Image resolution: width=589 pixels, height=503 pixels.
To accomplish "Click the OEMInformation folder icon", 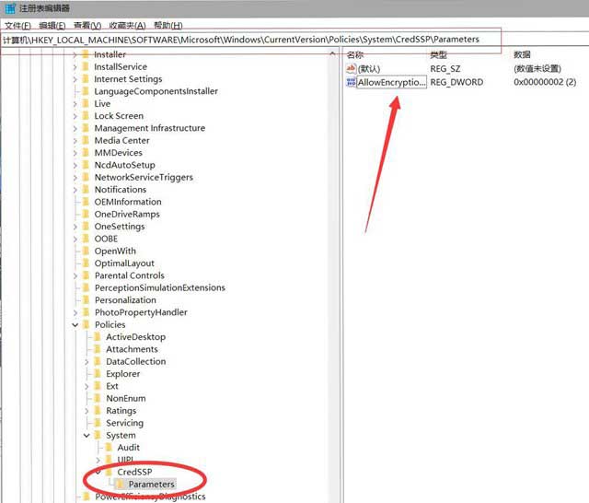I will point(86,202).
